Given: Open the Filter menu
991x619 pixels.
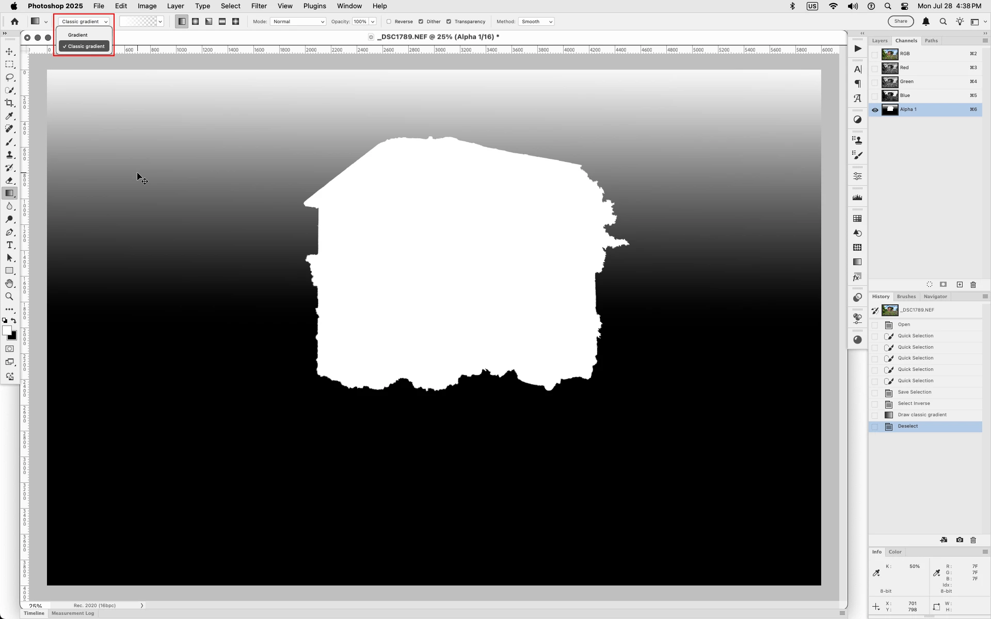Looking at the screenshot, I should (x=259, y=6).
